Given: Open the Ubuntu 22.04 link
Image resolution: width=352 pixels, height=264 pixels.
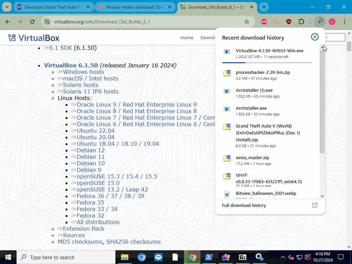Looking at the screenshot, I should 96,131.
